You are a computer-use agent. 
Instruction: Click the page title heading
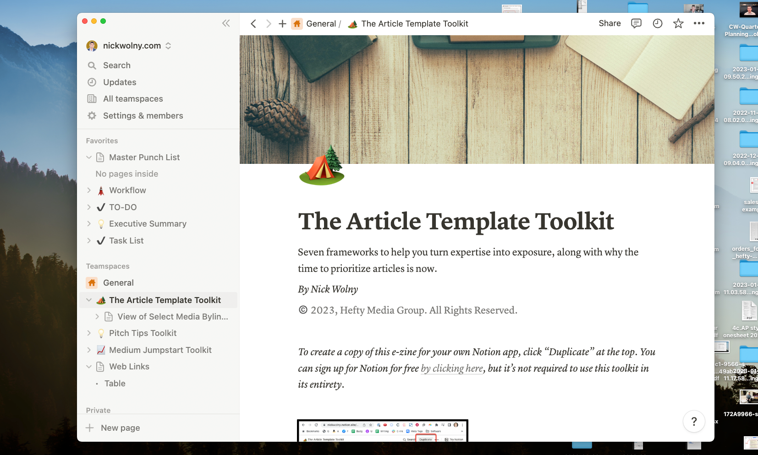(456, 222)
